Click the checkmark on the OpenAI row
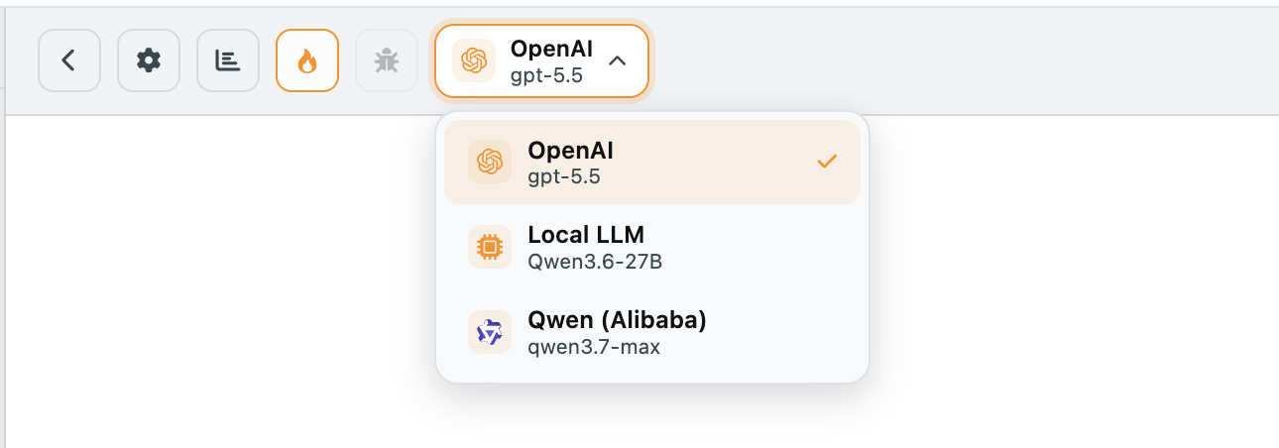Viewport: 1279px width, 448px height. 827,162
